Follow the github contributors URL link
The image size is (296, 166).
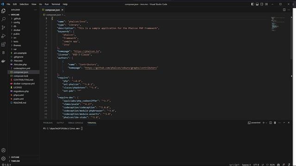pyautogui.click(x=121, y=68)
